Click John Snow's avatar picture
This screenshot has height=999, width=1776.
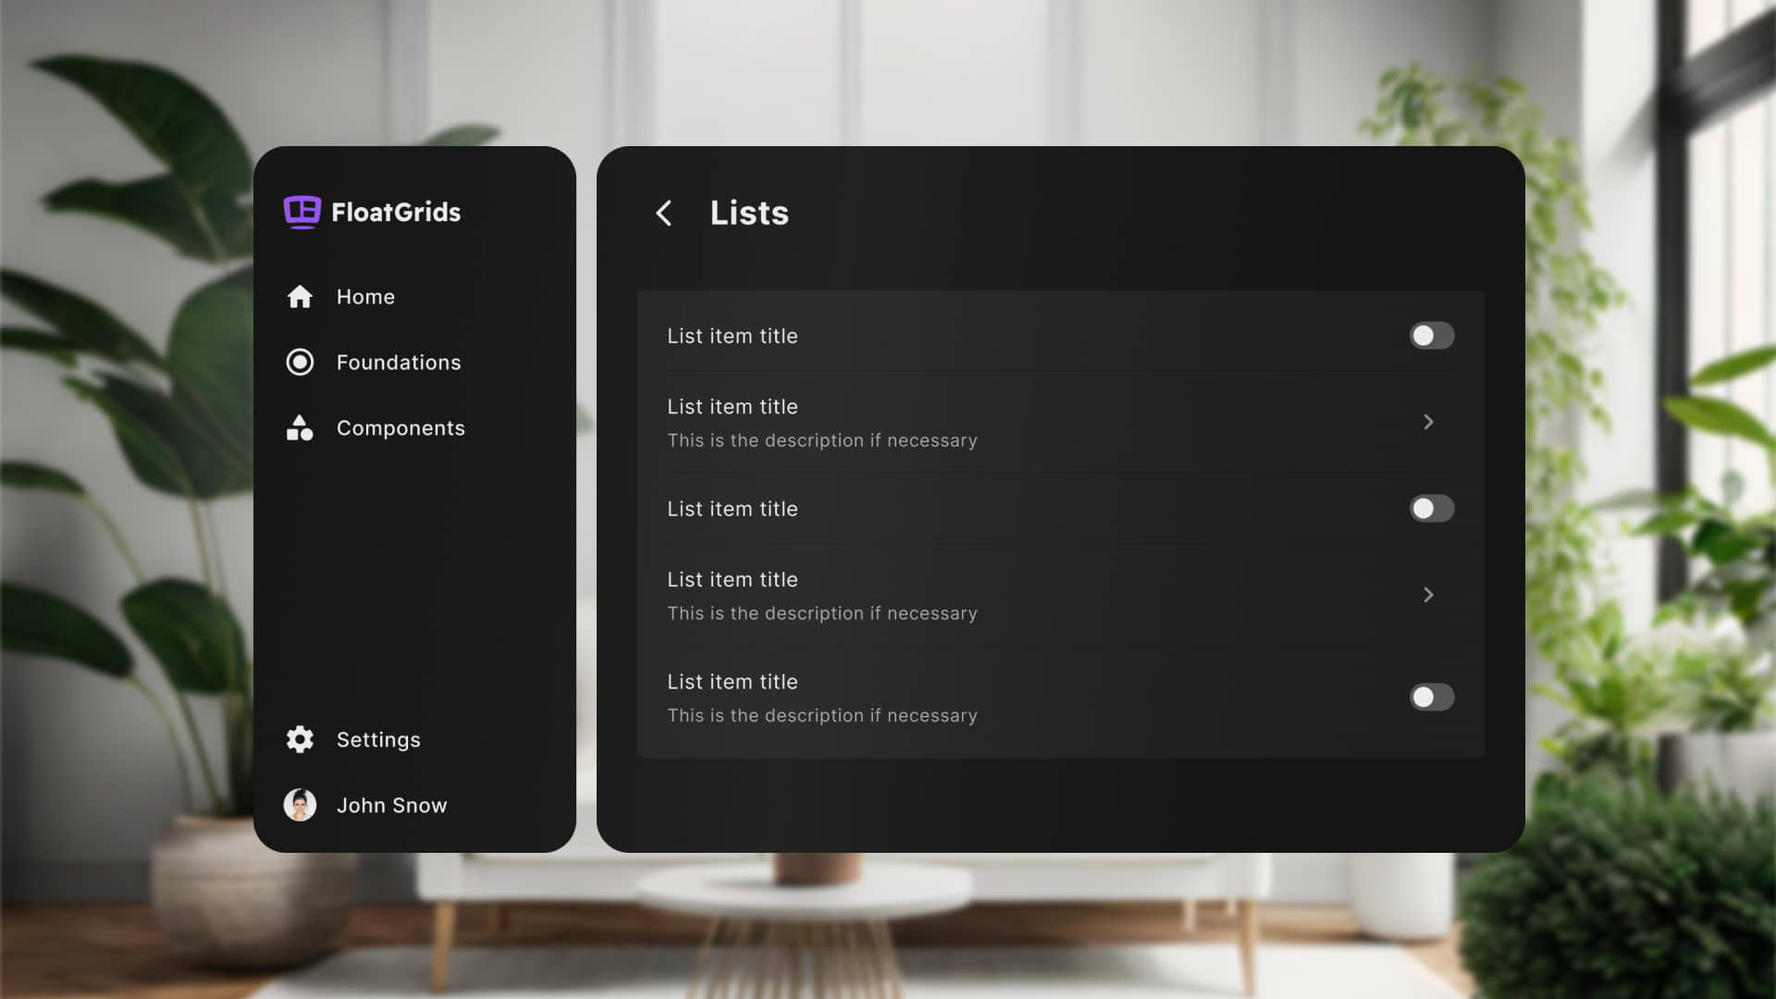[300, 806]
